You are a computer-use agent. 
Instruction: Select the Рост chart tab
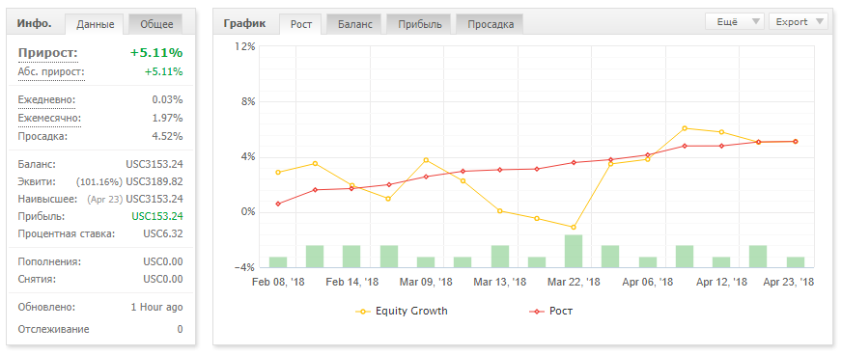(x=300, y=24)
